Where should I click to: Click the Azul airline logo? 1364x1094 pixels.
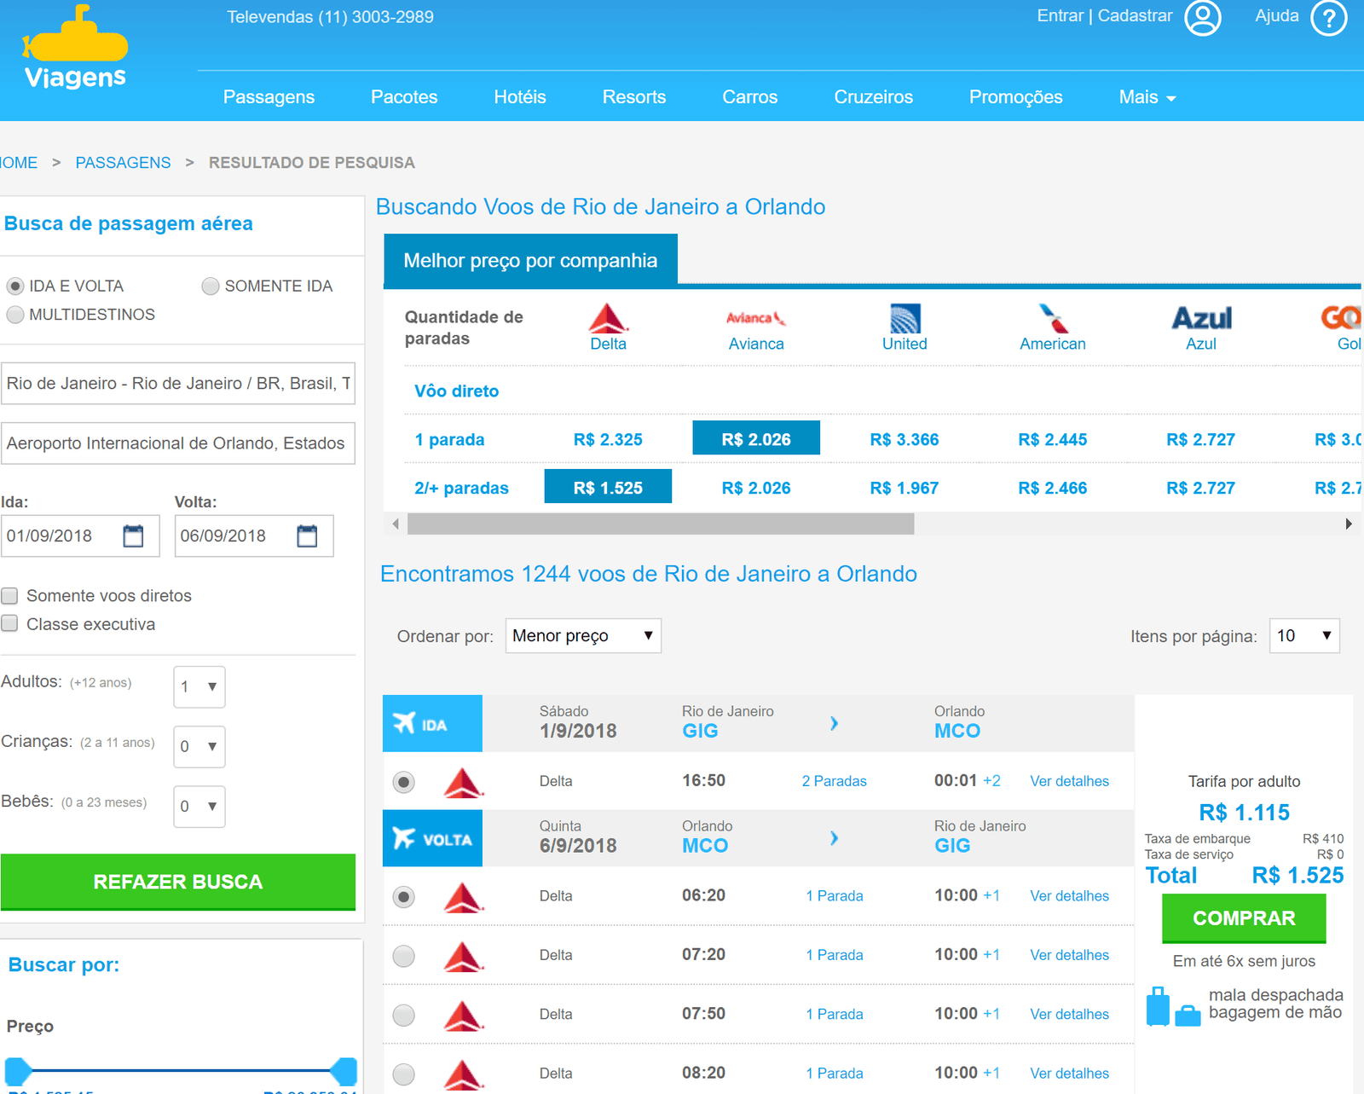tap(1200, 319)
